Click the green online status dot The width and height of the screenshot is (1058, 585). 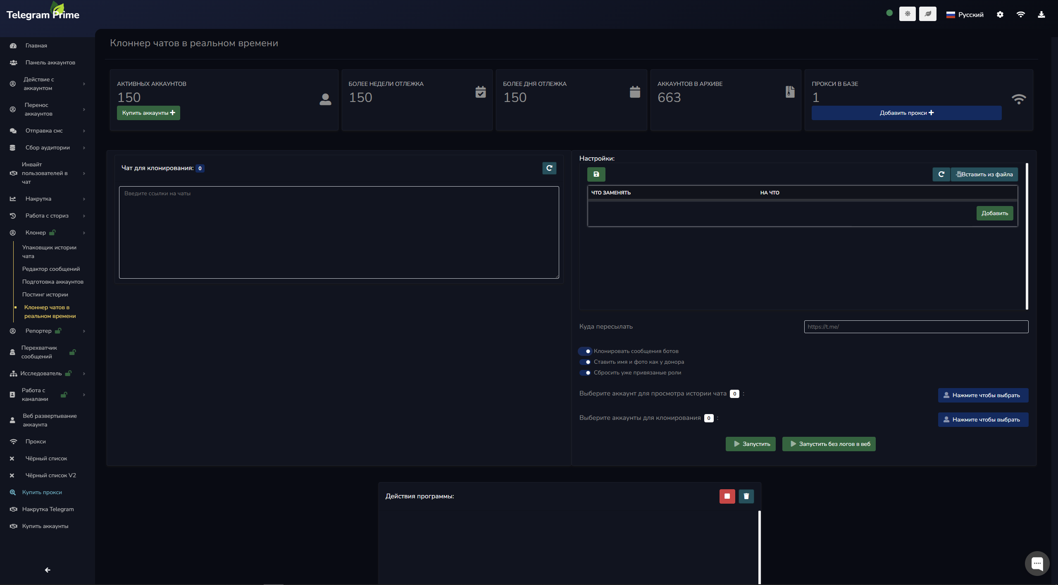pyautogui.click(x=889, y=13)
